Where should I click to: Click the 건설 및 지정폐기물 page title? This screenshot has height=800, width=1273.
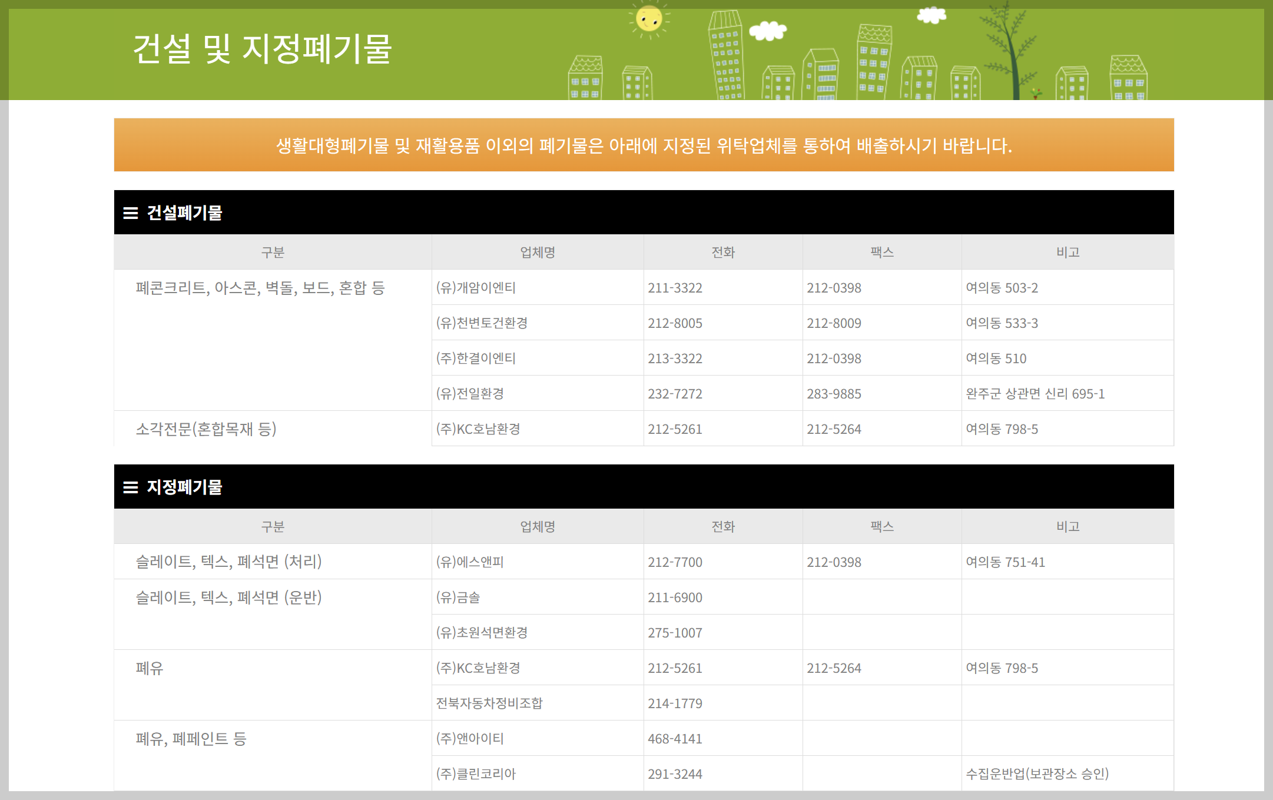[x=262, y=49]
